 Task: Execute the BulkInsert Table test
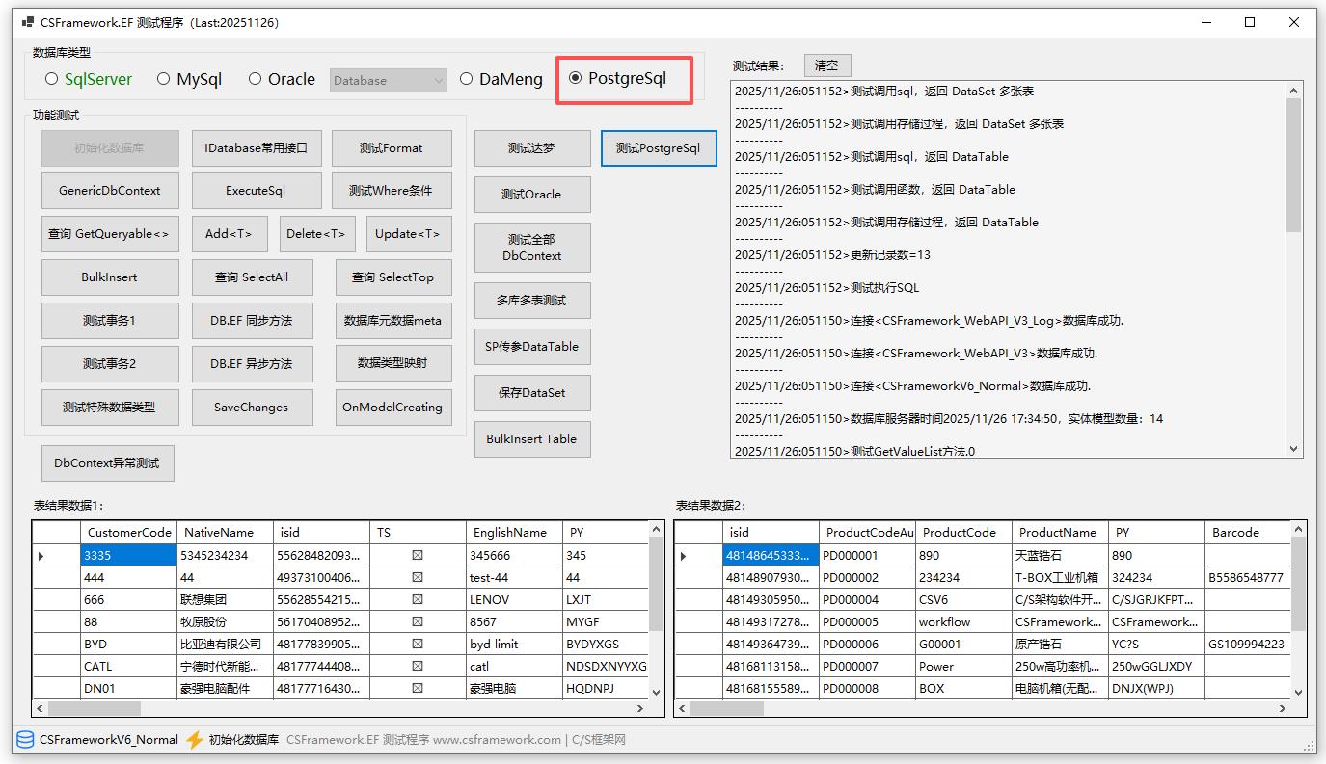pyautogui.click(x=532, y=438)
